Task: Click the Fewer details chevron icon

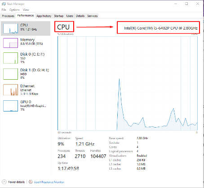Action: pyautogui.click(x=4, y=182)
